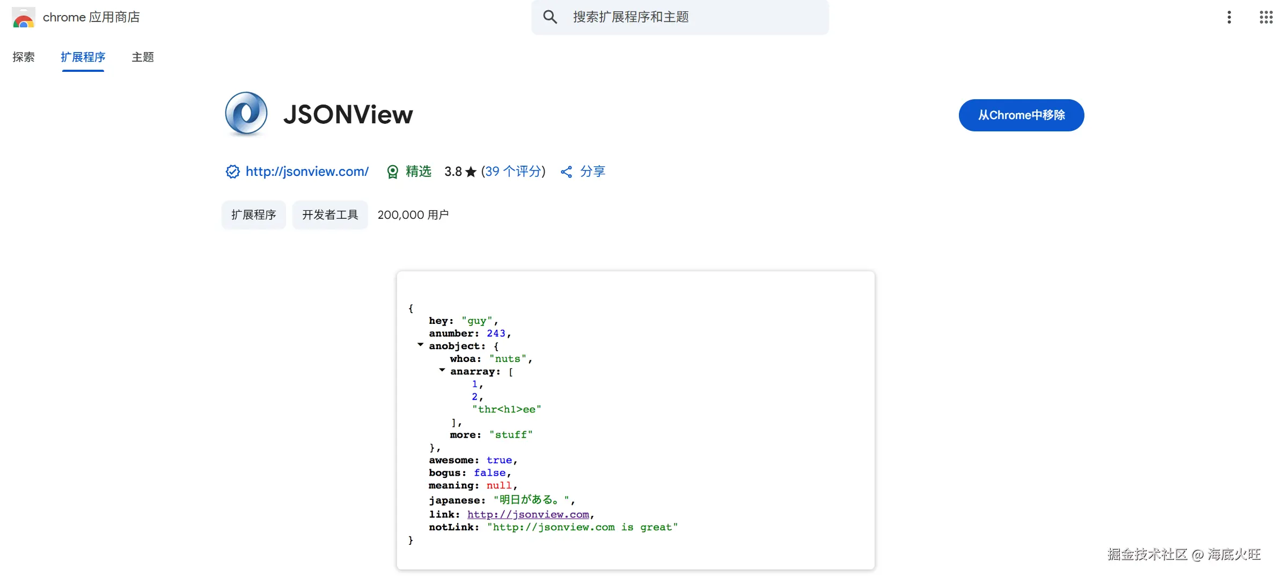Click the chrome 应用商店 title text

[x=91, y=17]
